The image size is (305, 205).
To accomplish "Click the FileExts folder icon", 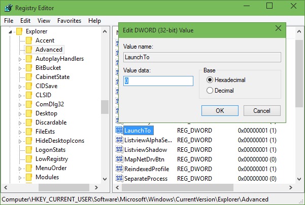I will [x=29, y=132].
